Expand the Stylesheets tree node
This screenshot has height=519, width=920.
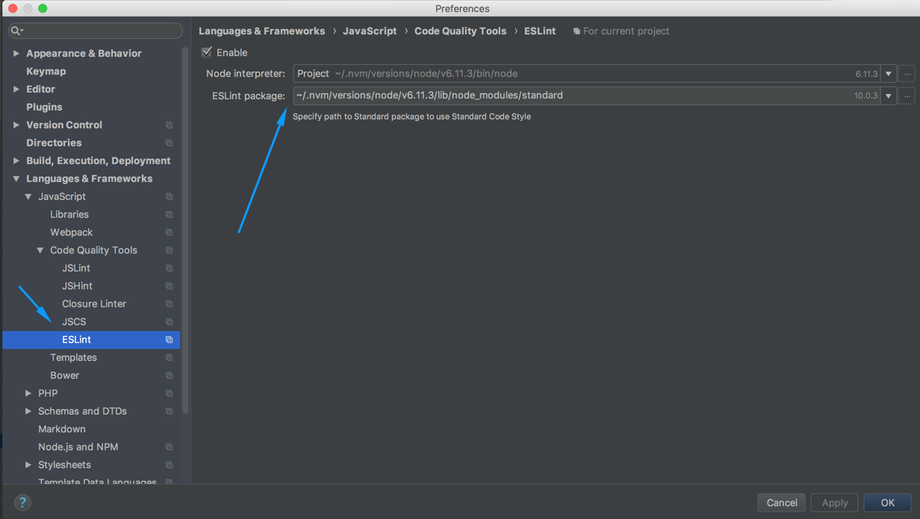[x=28, y=465]
